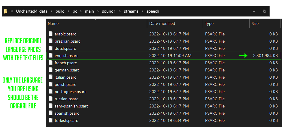
Task: Click the file icon of russian.psarc
Action: (x=51, y=99)
